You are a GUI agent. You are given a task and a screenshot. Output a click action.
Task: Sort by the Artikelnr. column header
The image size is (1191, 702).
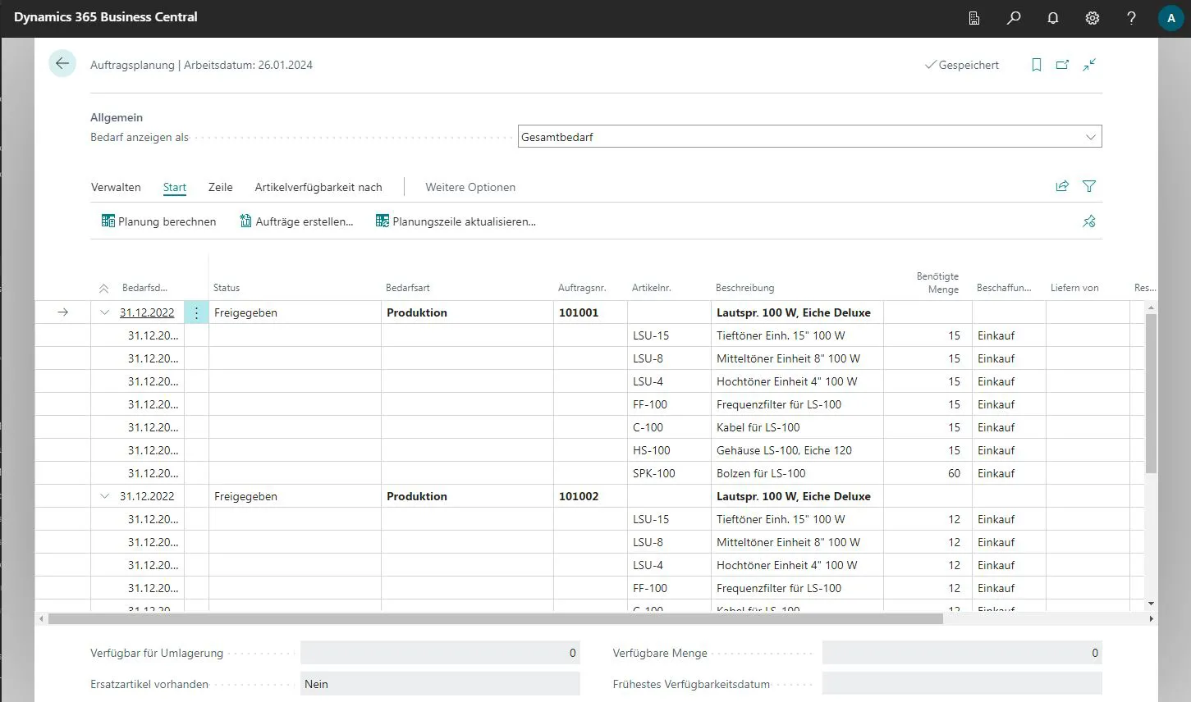tap(652, 288)
